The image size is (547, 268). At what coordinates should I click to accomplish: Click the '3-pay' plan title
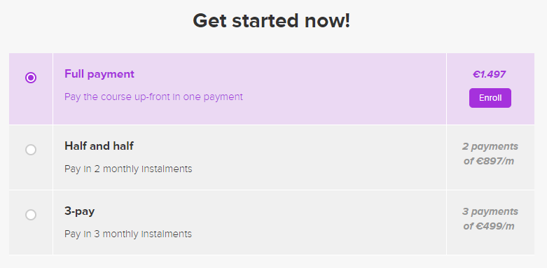[80, 211]
